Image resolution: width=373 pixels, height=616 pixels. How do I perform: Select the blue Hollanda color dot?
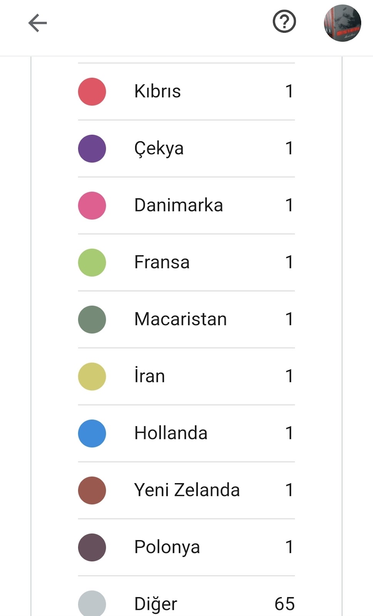[92, 434]
